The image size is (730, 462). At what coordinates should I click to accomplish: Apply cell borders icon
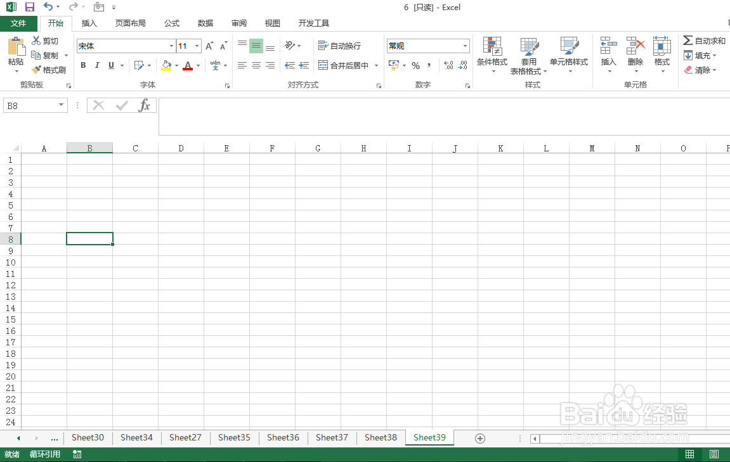(x=139, y=65)
